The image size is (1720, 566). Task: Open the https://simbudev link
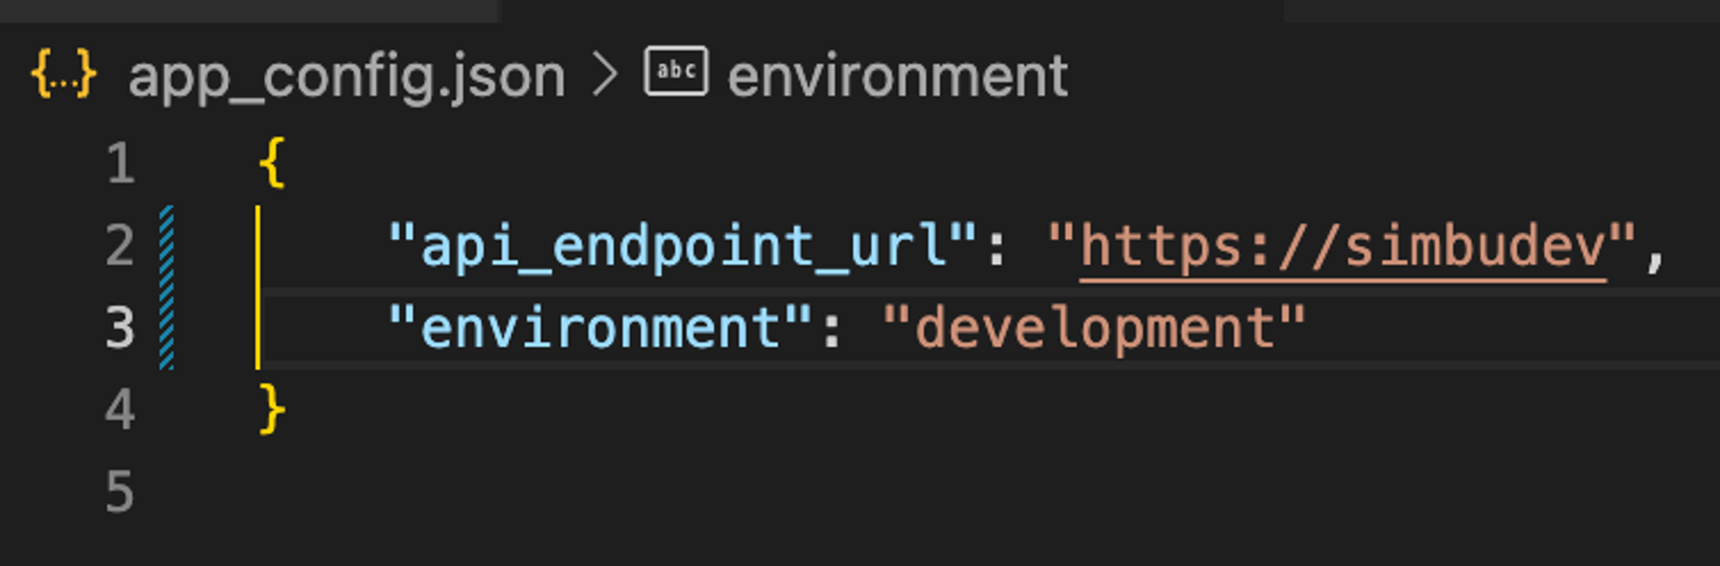click(x=1343, y=247)
